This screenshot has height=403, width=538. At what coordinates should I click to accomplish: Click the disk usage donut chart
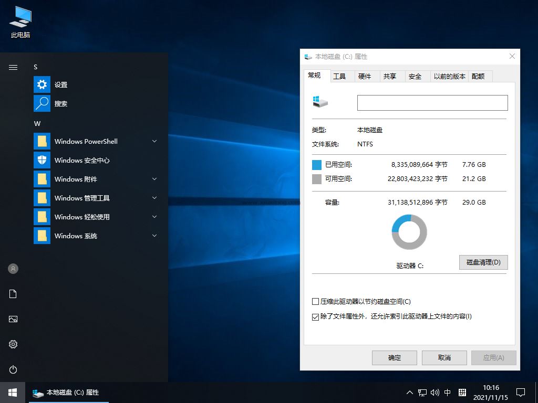pos(409,232)
